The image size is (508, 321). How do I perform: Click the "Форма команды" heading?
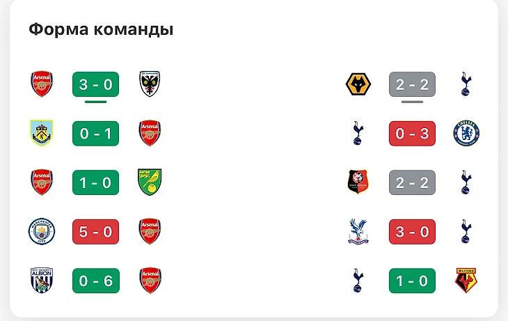101,30
